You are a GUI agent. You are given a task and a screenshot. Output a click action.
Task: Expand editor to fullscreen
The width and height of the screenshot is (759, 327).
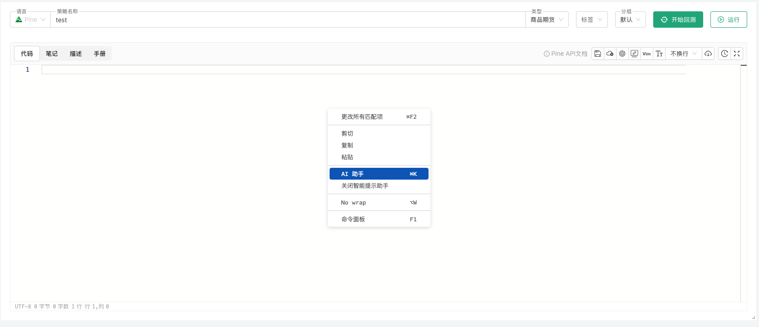(x=737, y=54)
